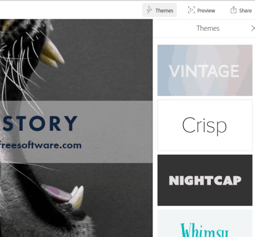This screenshot has height=237, width=255.
Task: Click the Themes panel heading
Action: [x=208, y=28]
